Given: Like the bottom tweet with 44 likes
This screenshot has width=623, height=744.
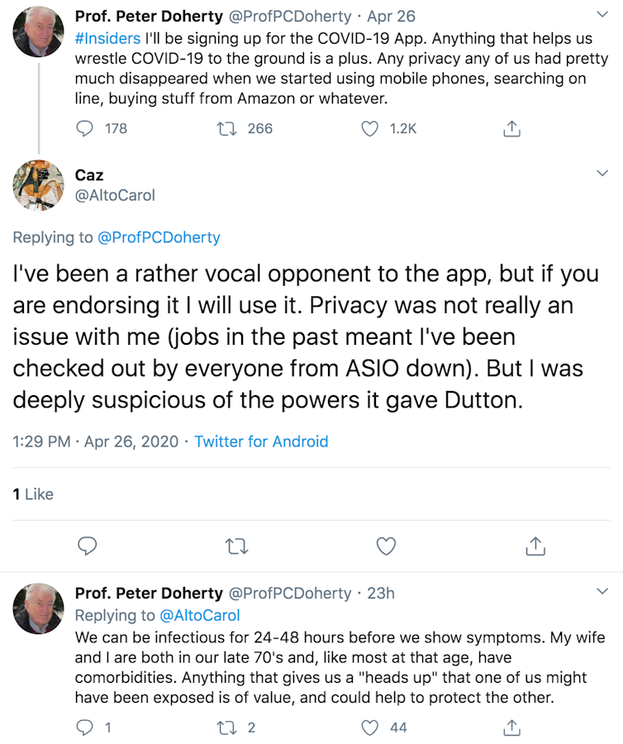Looking at the screenshot, I should 371,727.
